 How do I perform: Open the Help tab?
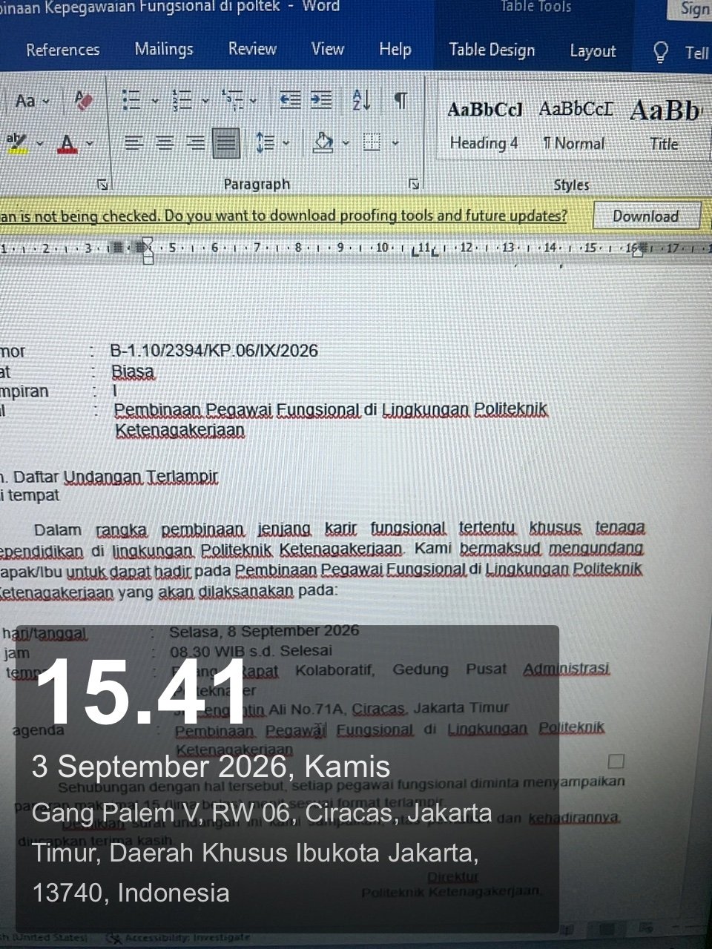click(x=395, y=50)
